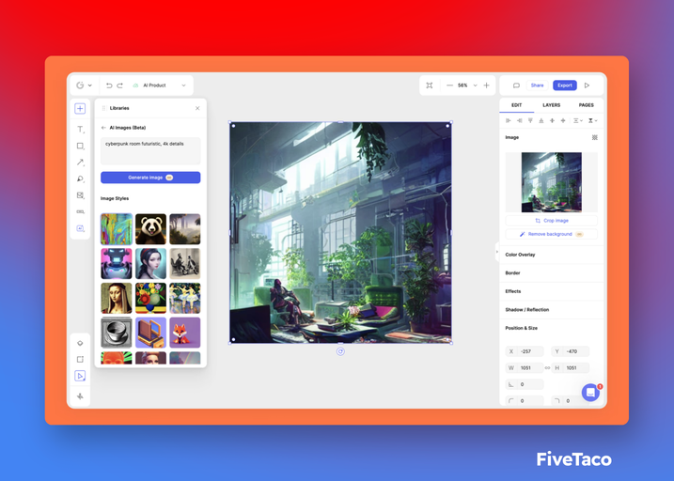This screenshot has width=674, height=481.
Task: Select the origami fox image style thumbnail
Action: [185, 333]
